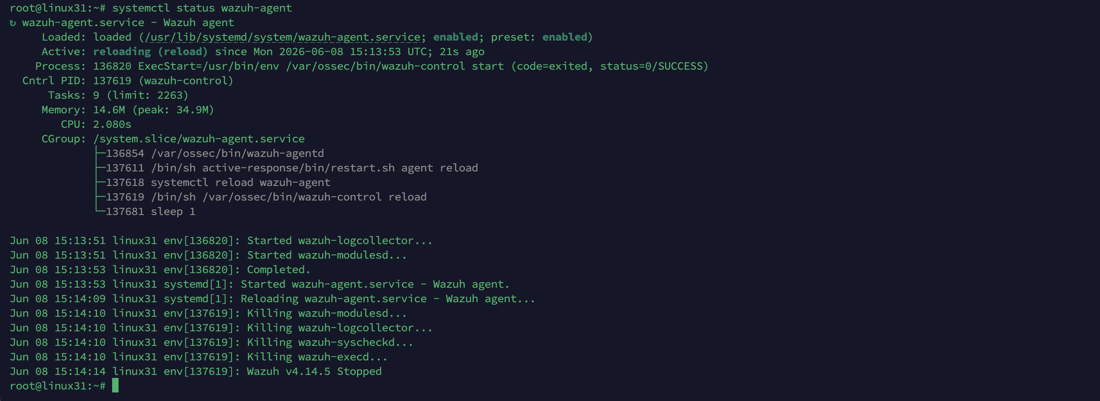Click the log line 'Started wazuh-logcollector...'
This screenshot has height=401, width=1100.
coord(221,241)
